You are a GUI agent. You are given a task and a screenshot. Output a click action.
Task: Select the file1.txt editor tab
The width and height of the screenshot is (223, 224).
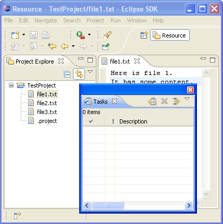pyautogui.click(x=116, y=61)
